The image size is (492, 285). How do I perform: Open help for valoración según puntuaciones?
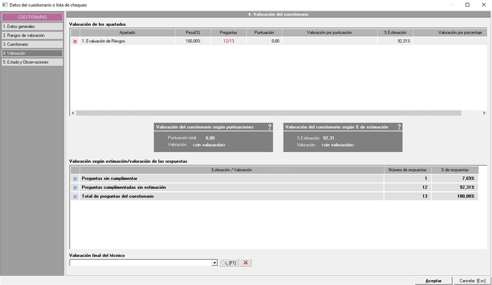[x=270, y=127]
